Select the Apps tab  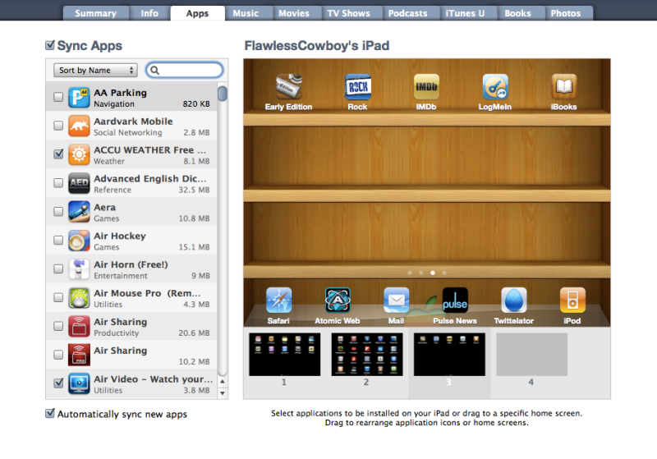tap(197, 13)
